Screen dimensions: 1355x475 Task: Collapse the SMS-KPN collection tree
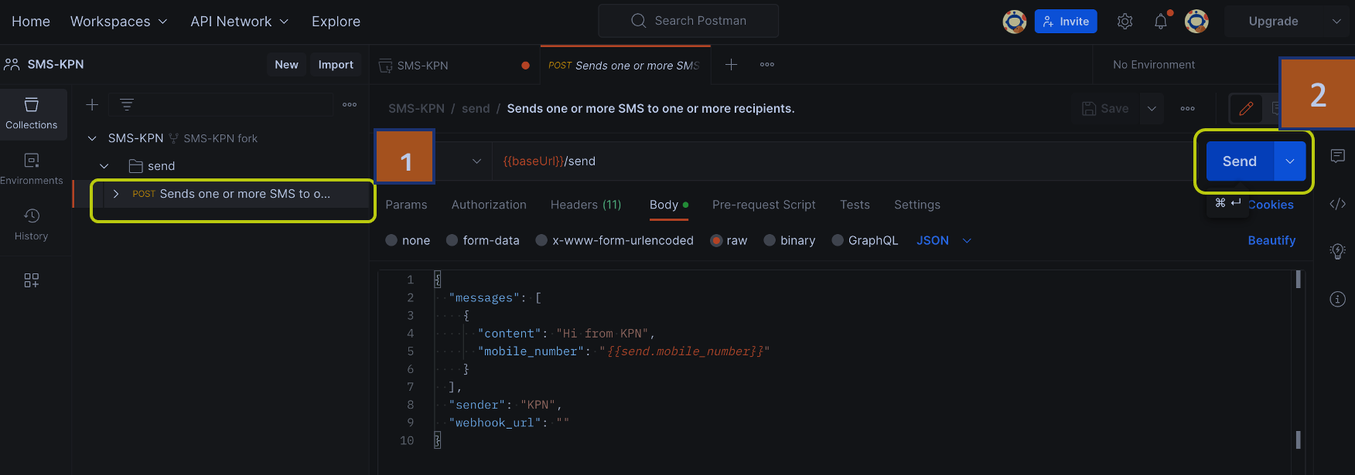tap(92, 138)
